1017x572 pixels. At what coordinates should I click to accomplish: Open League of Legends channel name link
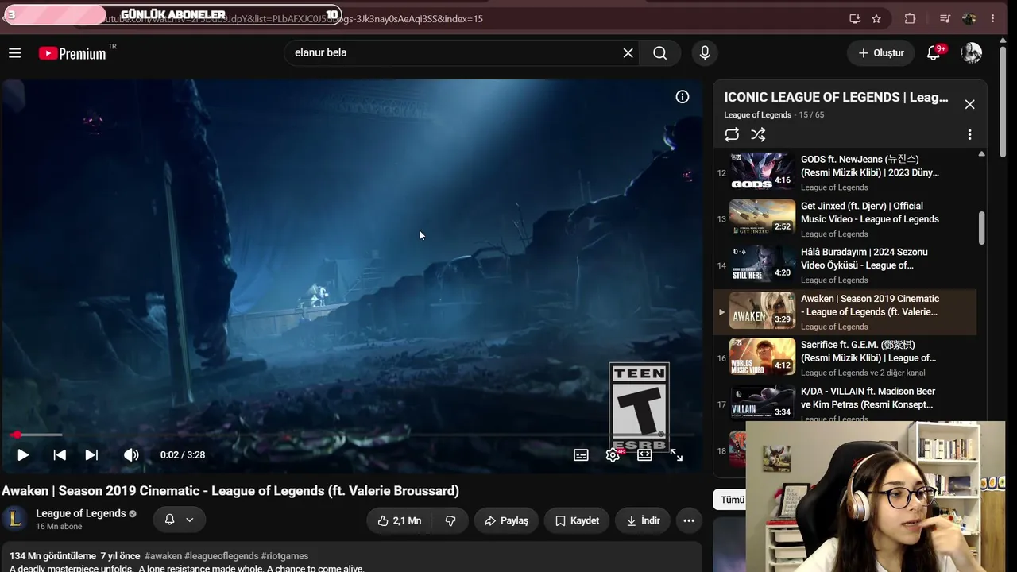[x=80, y=513]
